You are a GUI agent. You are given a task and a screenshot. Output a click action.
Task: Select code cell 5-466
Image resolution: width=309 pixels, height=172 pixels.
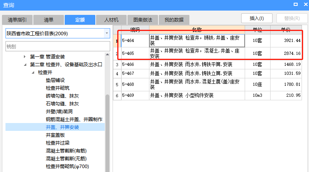tap(135, 64)
